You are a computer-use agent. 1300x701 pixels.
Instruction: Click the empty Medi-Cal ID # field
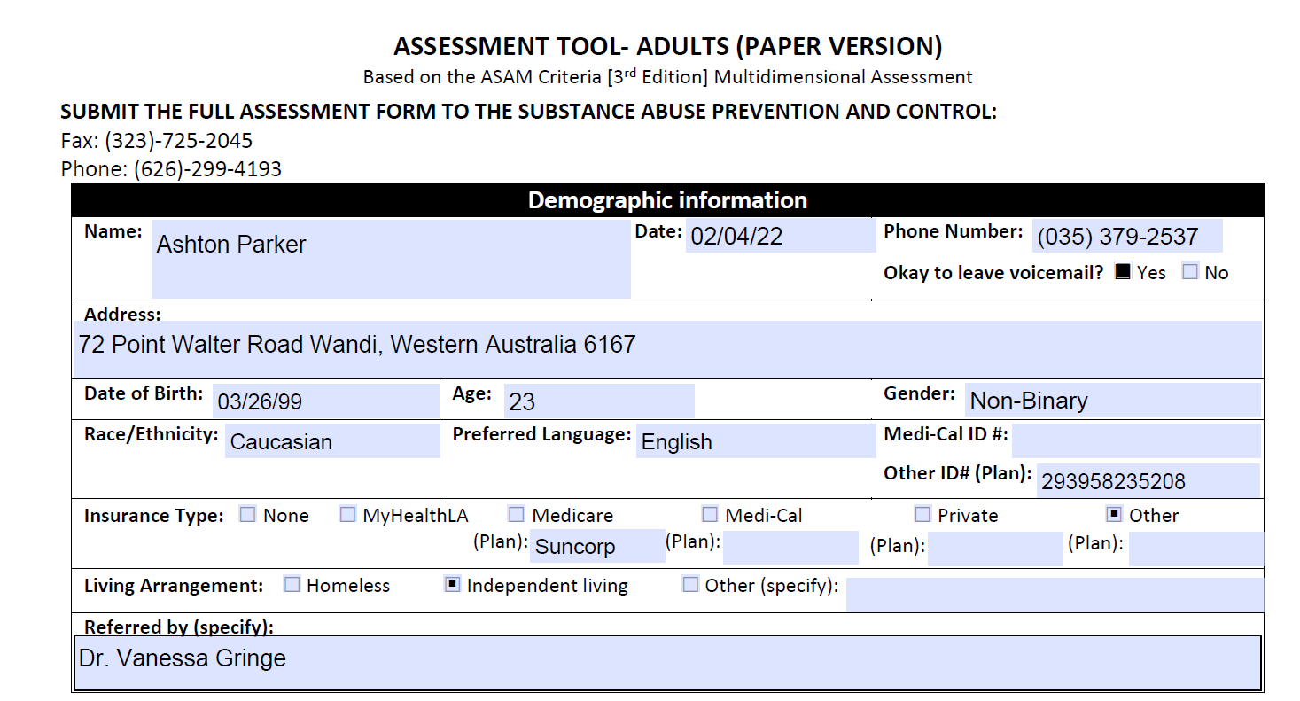pos(1135,440)
